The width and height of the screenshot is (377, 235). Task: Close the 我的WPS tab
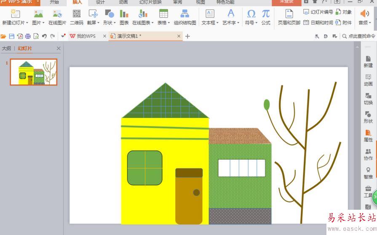(x=104, y=36)
